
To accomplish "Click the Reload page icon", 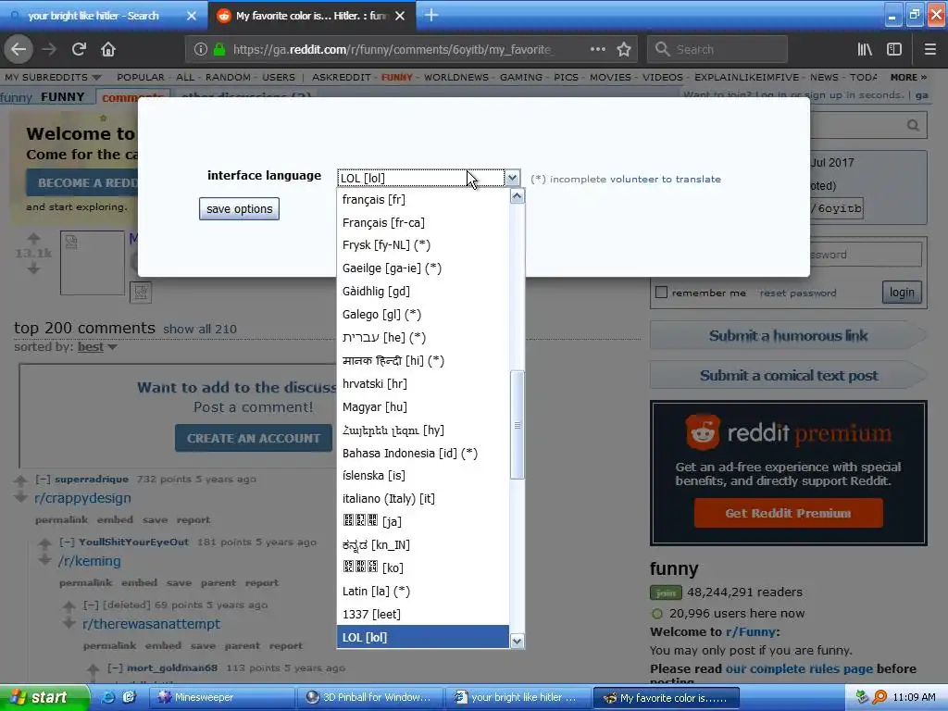I will click(x=79, y=49).
